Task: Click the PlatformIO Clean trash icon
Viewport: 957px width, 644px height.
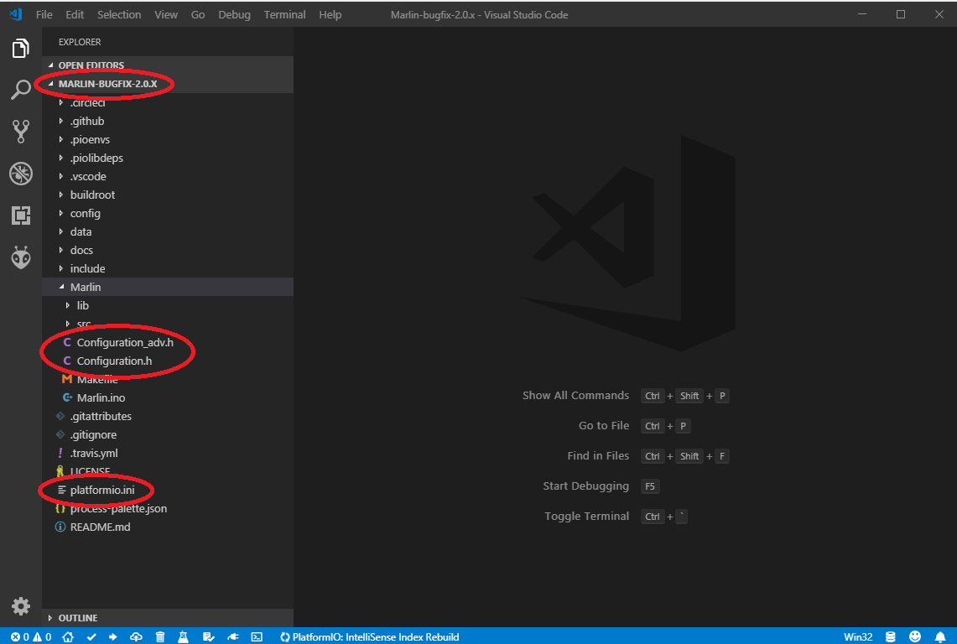Action: 160,636
